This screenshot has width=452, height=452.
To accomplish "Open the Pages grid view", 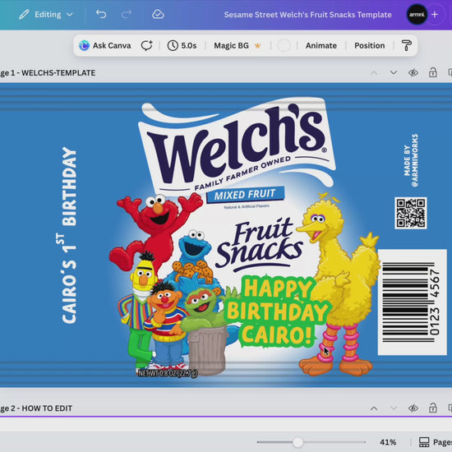I will click(436, 442).
